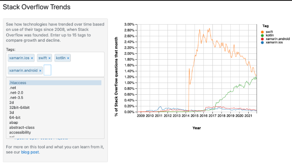Remove the xamarin.ios tag

coord(32,58)
